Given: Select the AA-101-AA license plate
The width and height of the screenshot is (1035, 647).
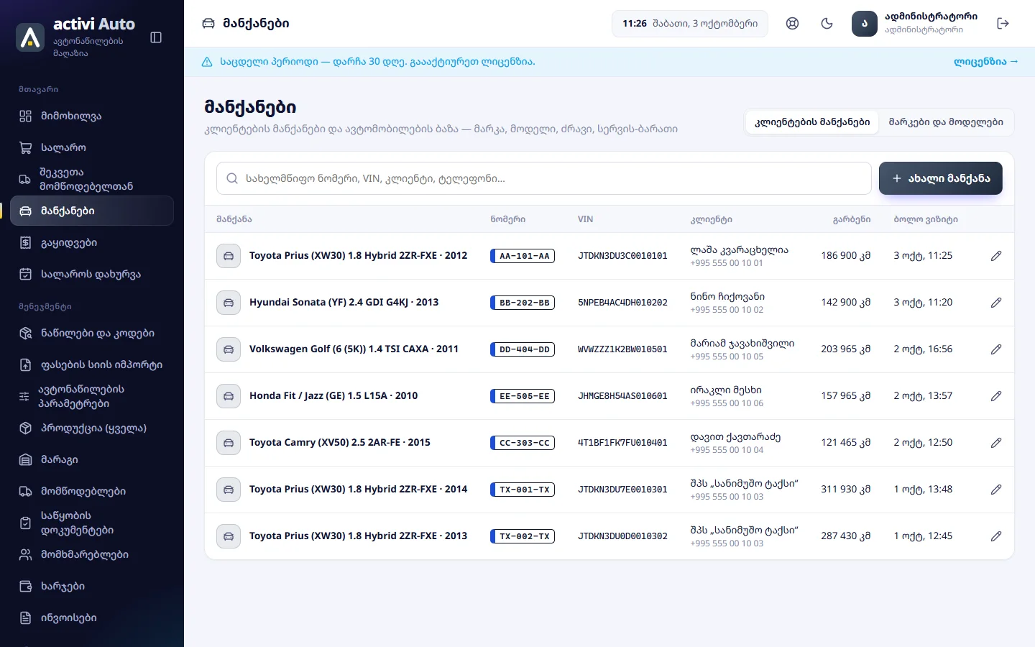Looking at the screenshot, I should tap(523, 256).
